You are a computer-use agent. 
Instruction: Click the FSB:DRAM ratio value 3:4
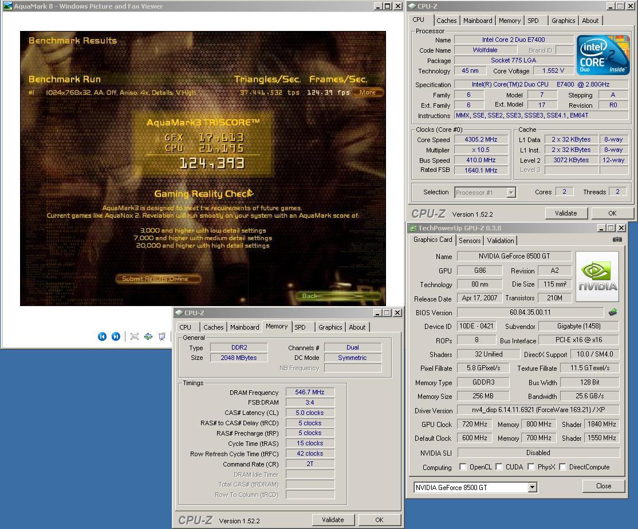(x=310, y=402)
